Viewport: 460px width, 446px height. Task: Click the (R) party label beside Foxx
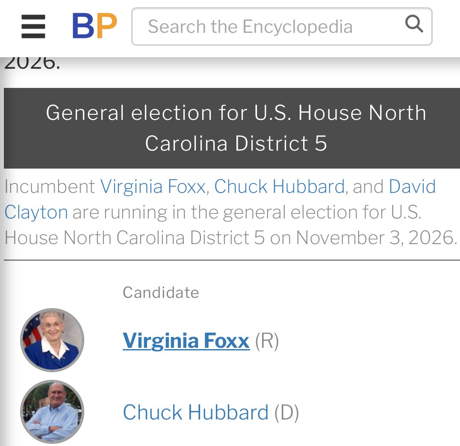[x=267, y=341]
